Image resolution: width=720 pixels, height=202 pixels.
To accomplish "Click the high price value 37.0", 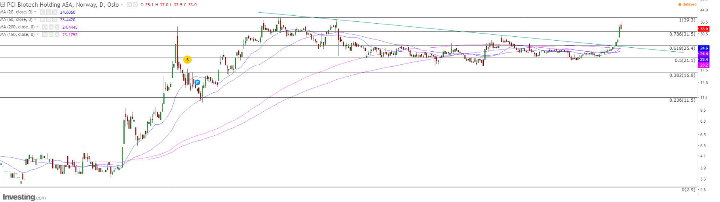I will click(x=164, y=5).
